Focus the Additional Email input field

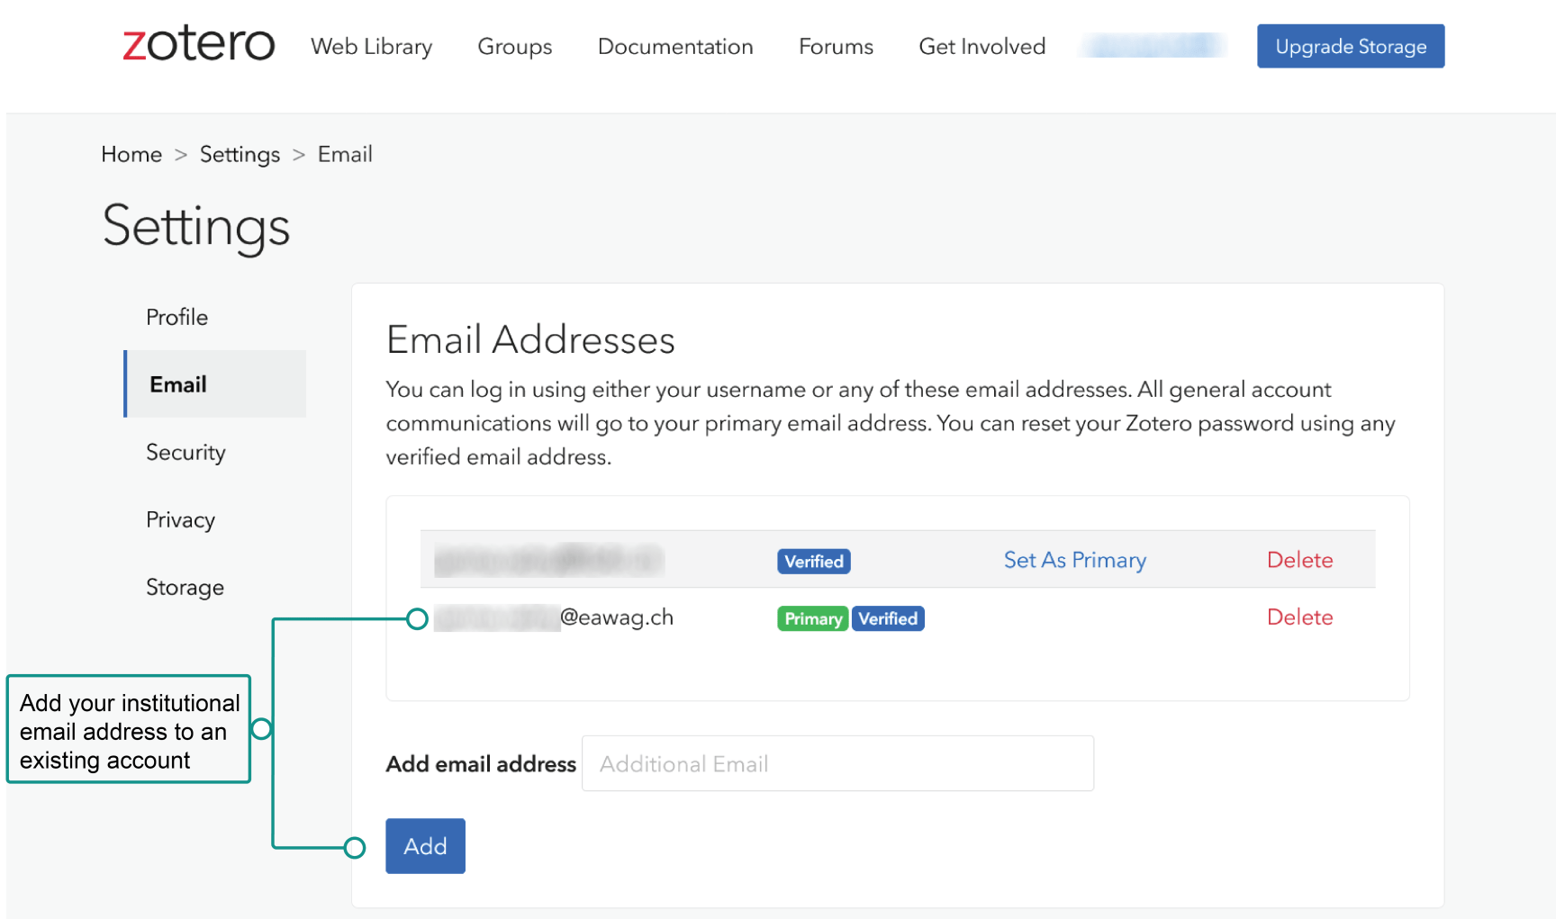click(837, 763)
